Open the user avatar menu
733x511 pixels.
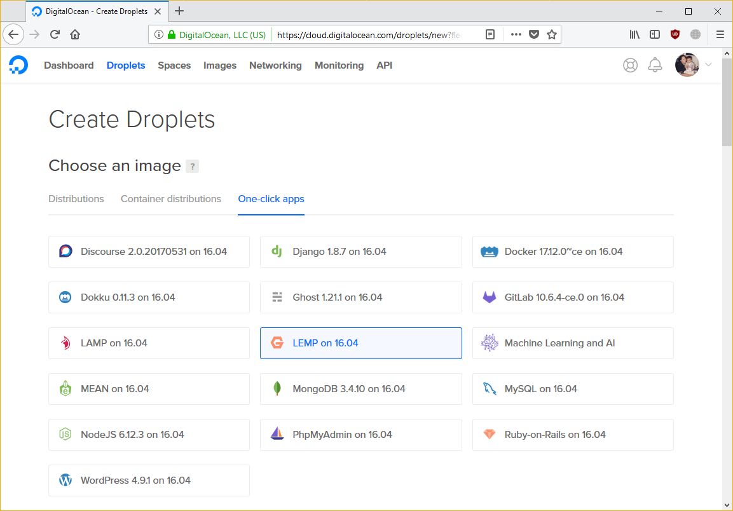pyautogui.click(x=687, y=65)
